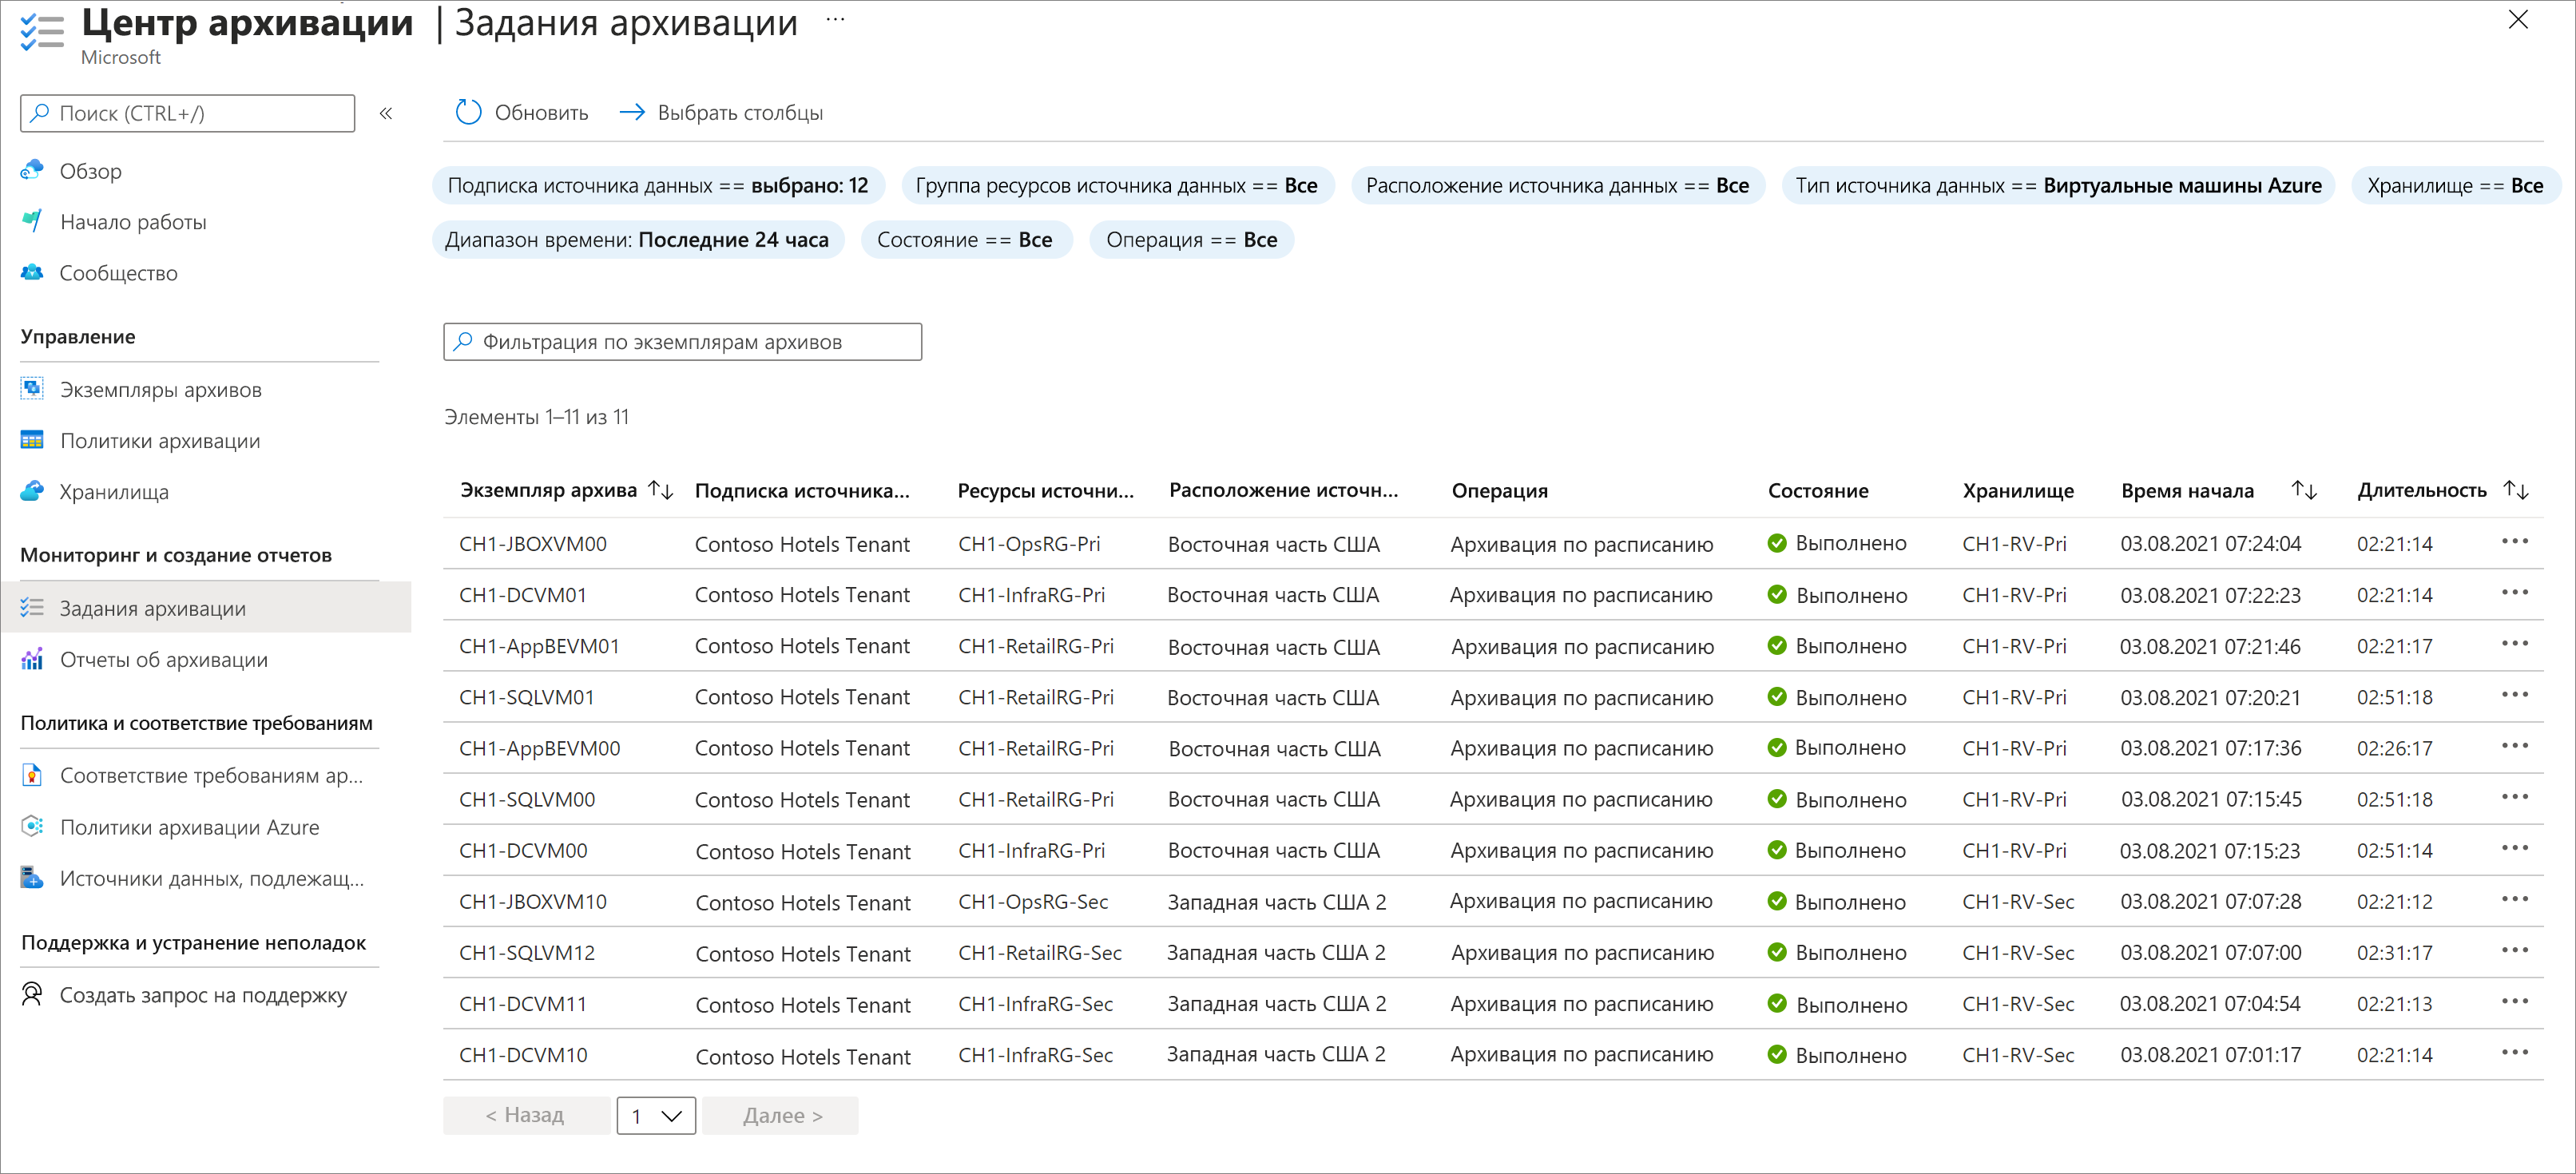This screenshot has height=1174, width=2576.
Task: Click the sidebar search field
Action: tap(188, 113)
